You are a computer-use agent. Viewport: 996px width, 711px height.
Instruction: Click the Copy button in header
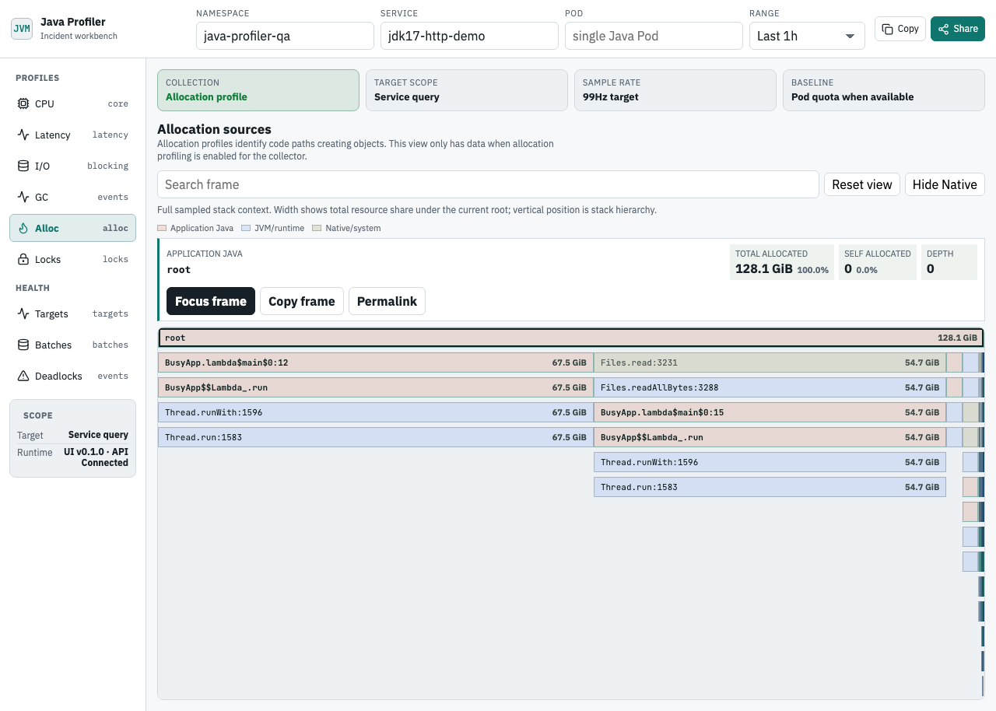(x=900, y=29)
